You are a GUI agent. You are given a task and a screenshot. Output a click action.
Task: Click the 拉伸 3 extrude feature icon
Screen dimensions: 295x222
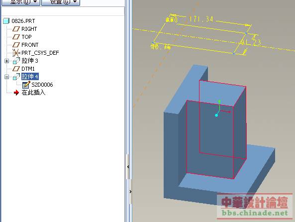tap(16, 61)
